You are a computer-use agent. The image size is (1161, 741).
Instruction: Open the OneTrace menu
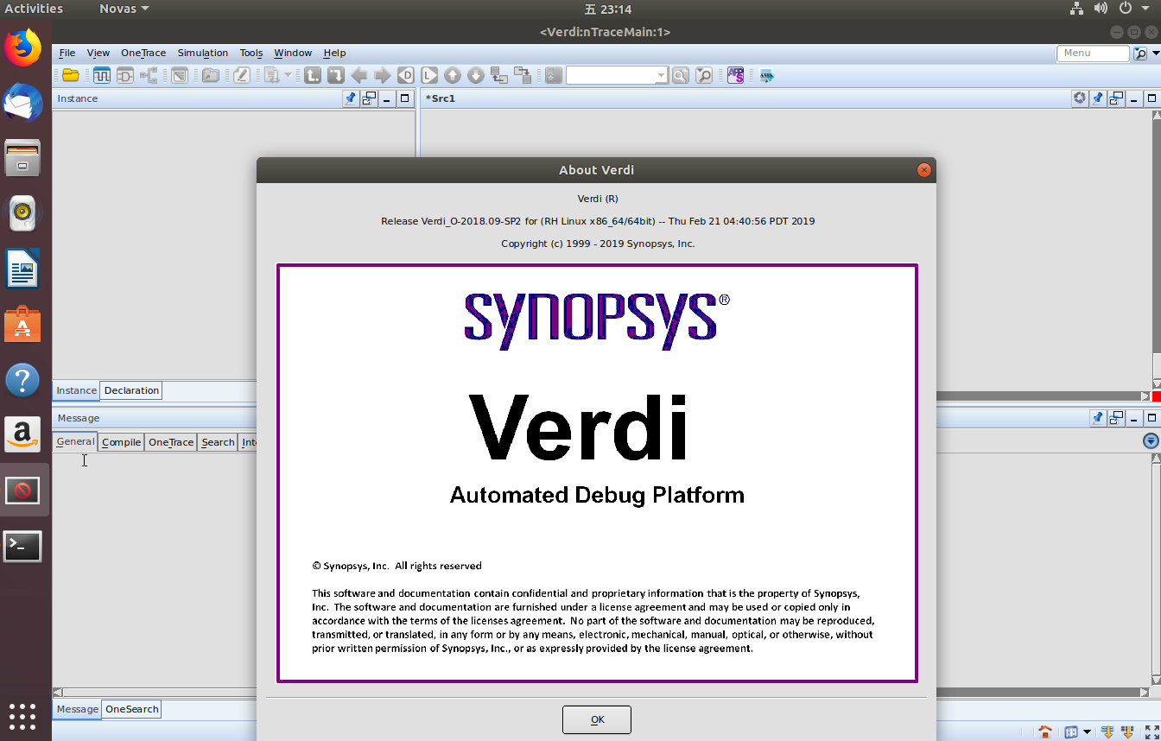coord(143,53)
